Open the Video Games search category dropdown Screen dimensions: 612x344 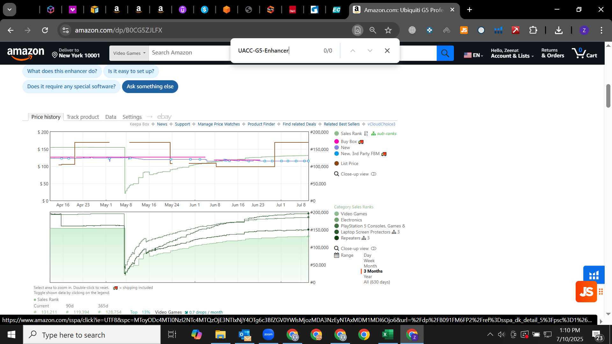129,53
